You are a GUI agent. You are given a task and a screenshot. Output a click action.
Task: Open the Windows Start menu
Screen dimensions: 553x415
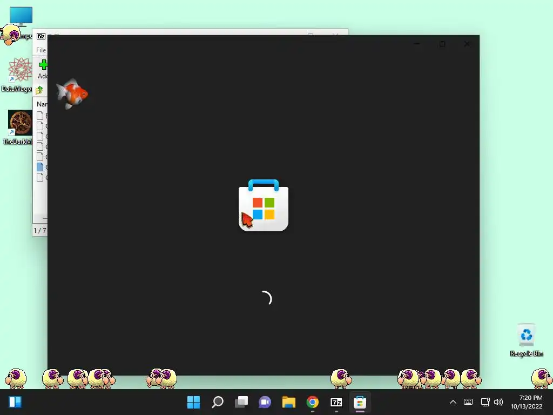click(193, 402)
